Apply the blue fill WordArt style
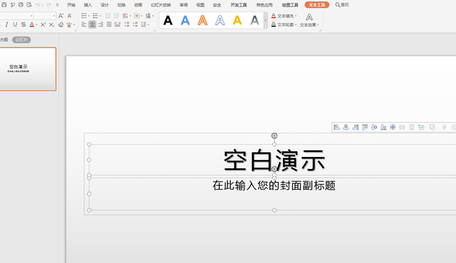Viewport: 456px width, 263px height. point(185,21)
